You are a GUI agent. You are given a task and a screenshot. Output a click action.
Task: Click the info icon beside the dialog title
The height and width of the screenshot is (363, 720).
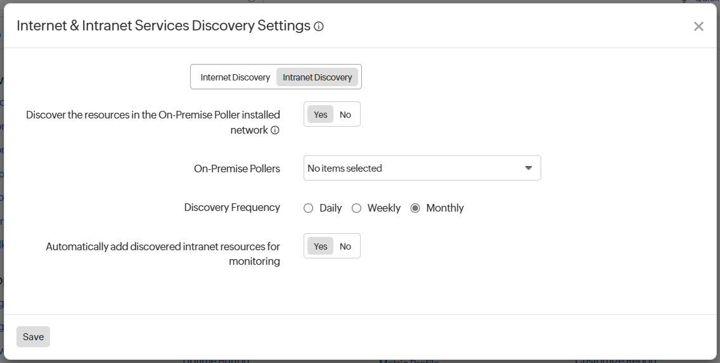click(x=319, y=27)
